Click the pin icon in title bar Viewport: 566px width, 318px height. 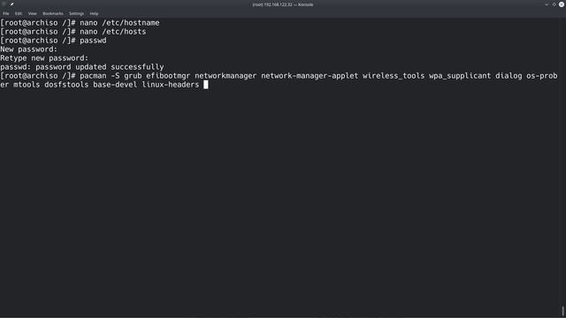coord(11,4)
